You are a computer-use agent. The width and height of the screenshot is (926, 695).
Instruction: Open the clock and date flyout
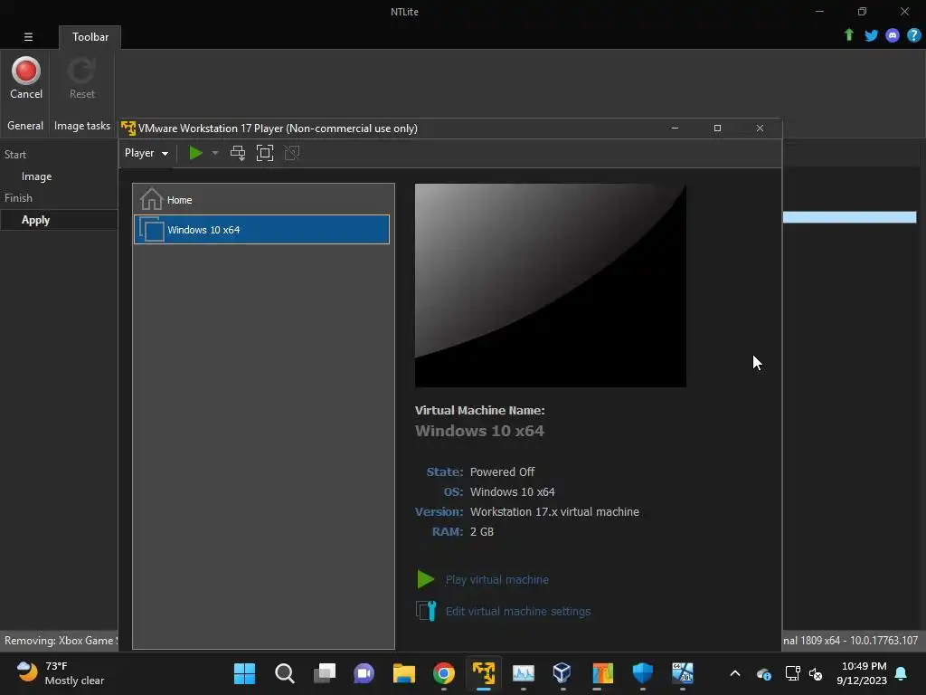point(862,673)
